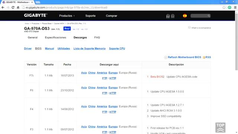This screenshot has width=238, height=134.
Task: Switch to the General tab
Action: click(33, 38)
